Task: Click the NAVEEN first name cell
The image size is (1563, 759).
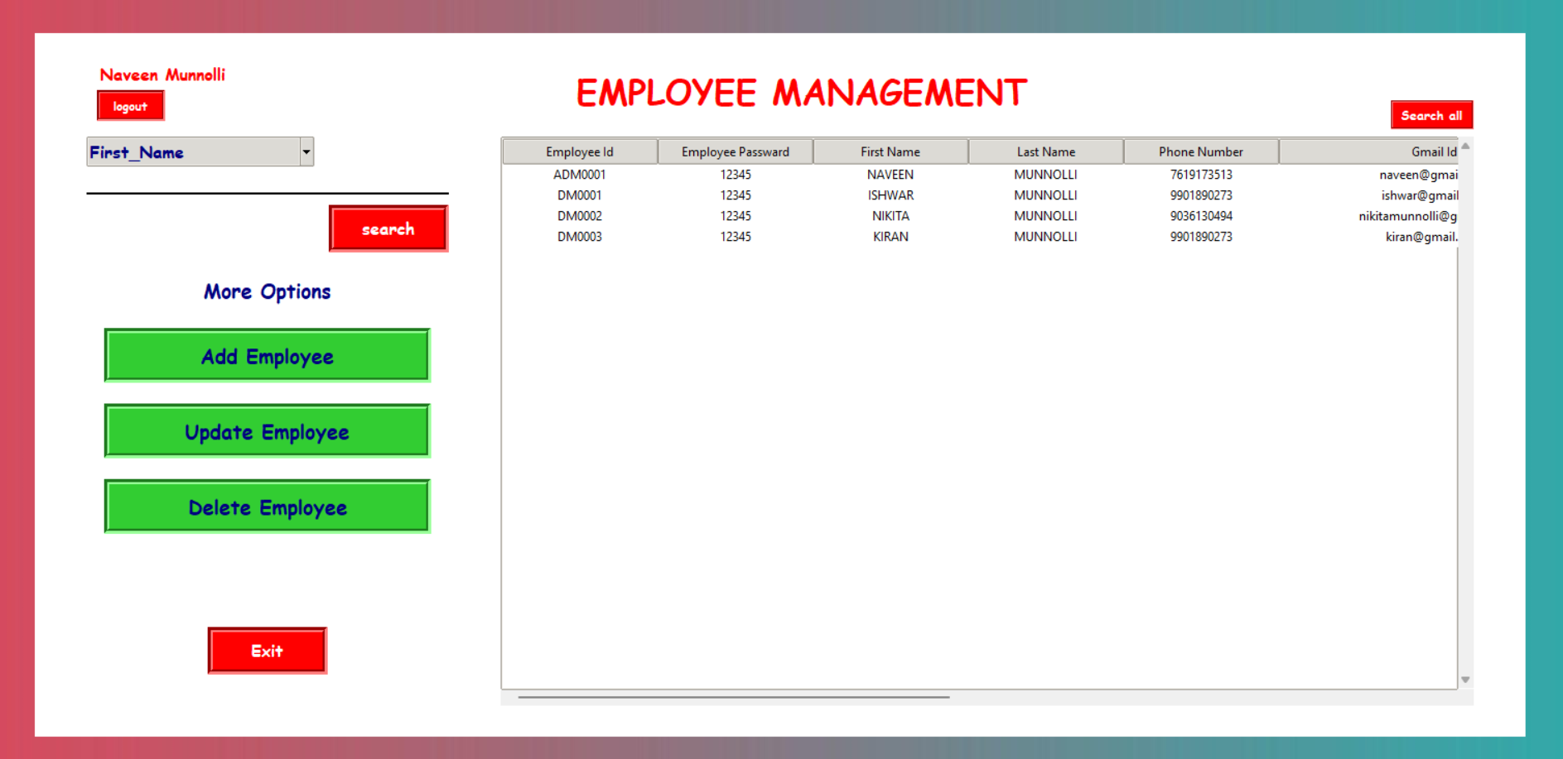Action: 890,175
